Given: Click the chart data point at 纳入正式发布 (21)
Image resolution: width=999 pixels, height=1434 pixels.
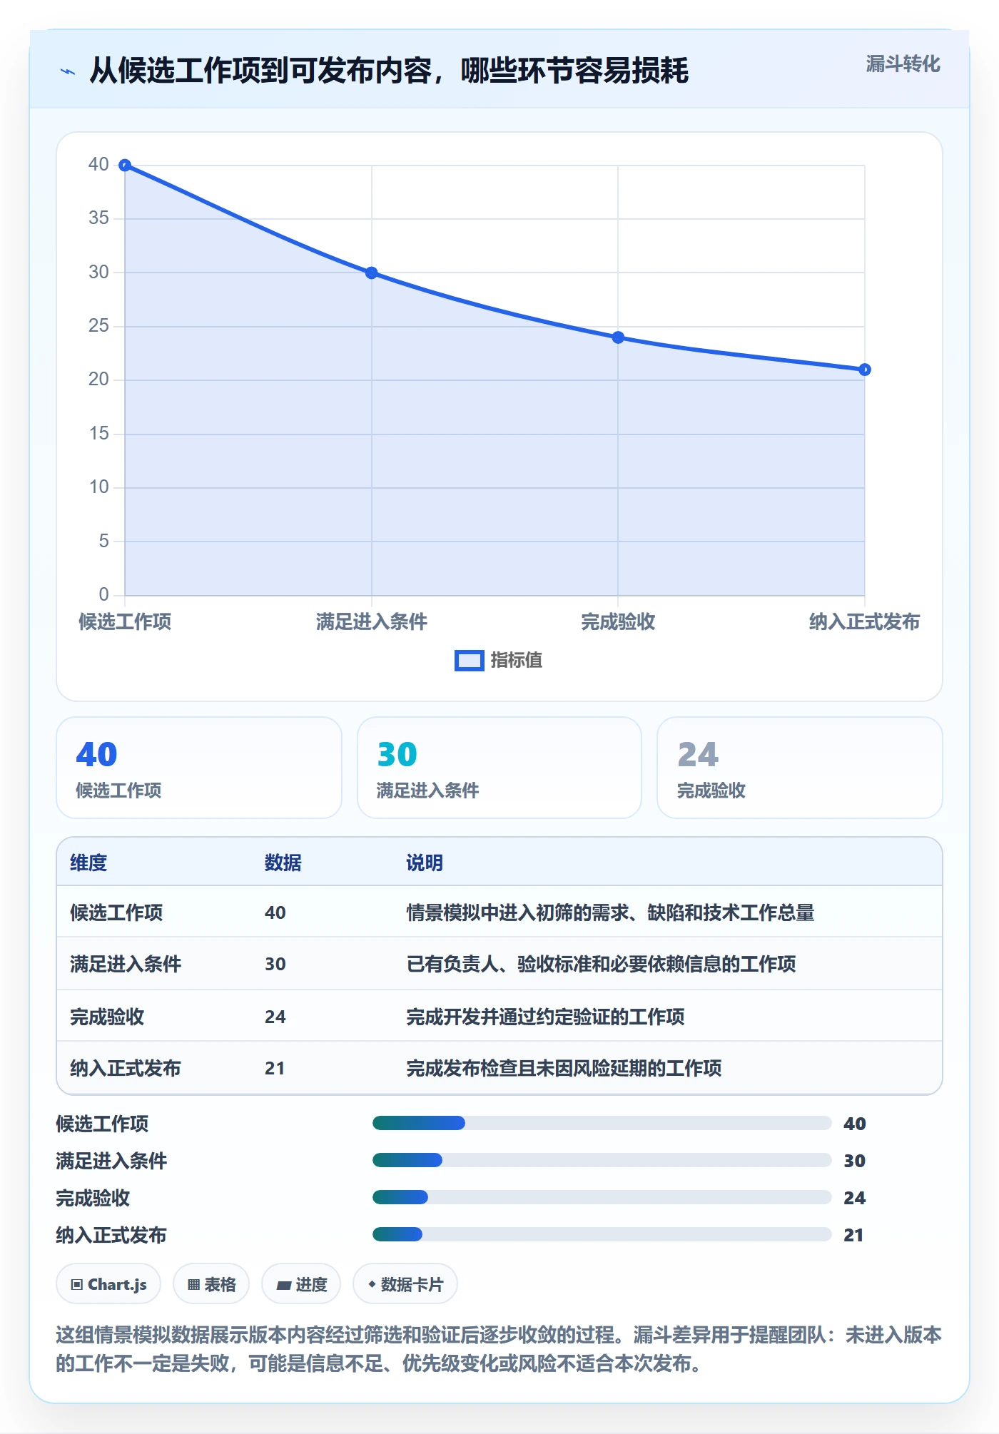Looking at the screenshot, I should click(865, 370).
